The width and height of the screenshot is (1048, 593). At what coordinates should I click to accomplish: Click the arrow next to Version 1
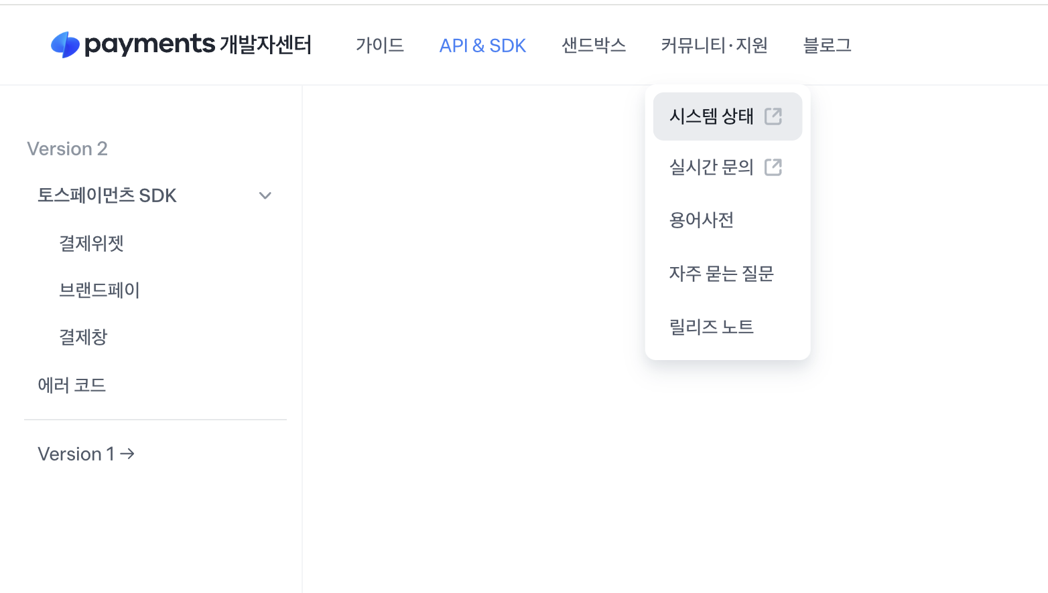click(x=127, y=454)
